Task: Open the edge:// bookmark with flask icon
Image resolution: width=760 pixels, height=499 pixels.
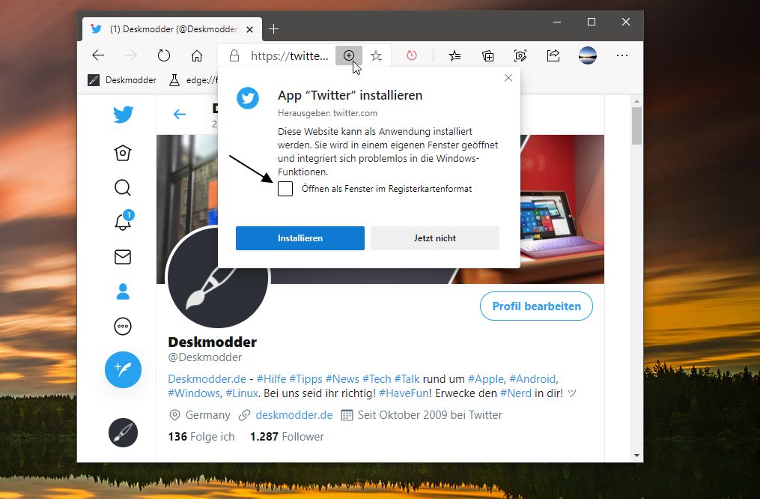Action: coord(193,80)
